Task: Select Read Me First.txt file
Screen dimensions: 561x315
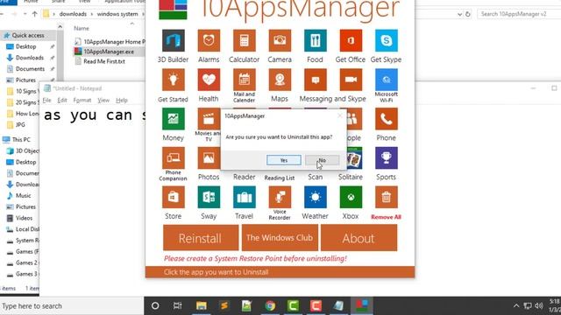Action: (104, 61)
